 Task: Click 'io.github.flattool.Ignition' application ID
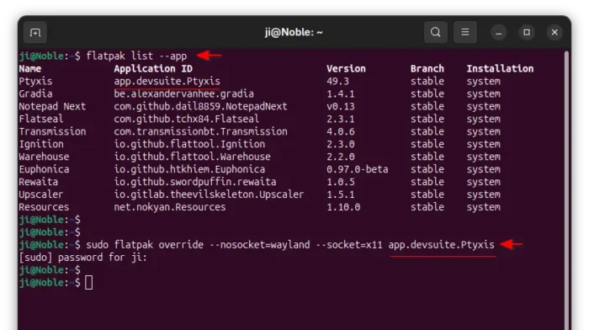(x=189, y=144)
